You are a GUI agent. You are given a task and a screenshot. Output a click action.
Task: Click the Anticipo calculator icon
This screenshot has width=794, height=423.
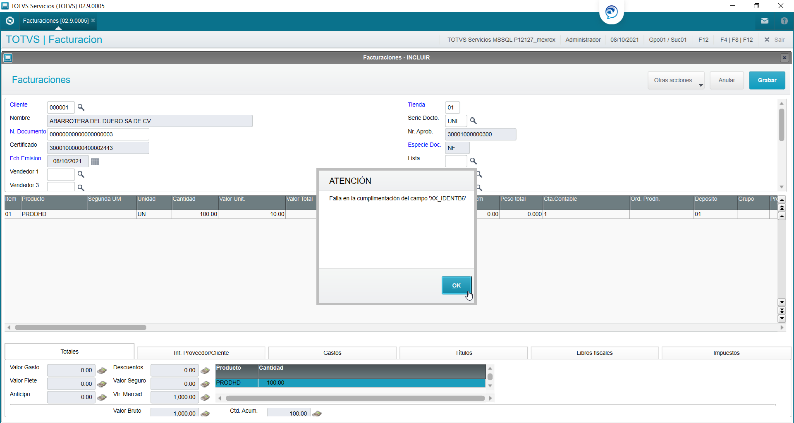point(102,397)
